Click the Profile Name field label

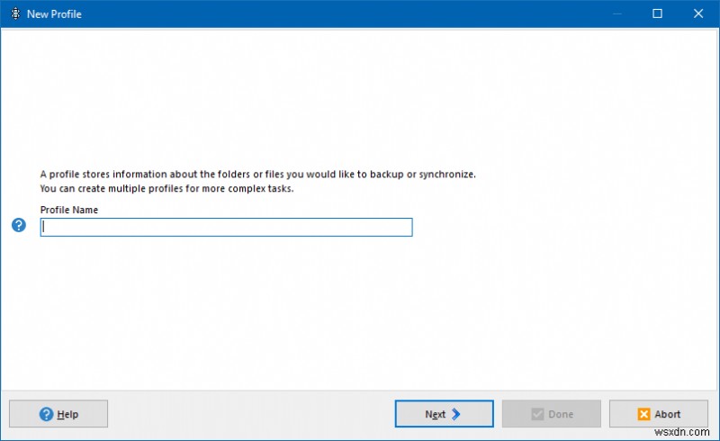coord(69,210)
